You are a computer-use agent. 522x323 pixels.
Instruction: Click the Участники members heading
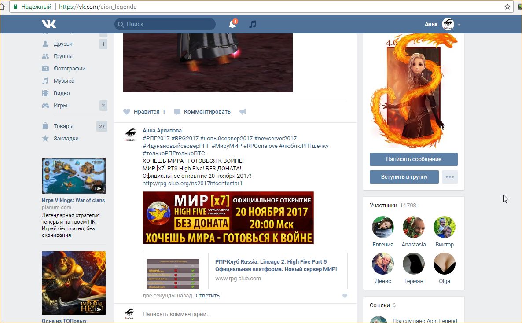pyautogui.click(x=383, y=206)
